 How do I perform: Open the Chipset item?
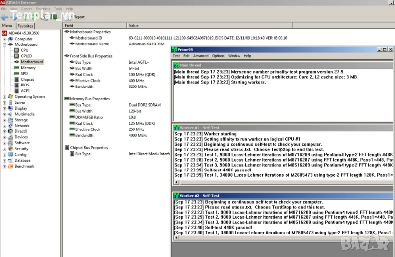27,79
